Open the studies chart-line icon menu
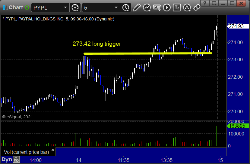Viewport: 250px width, 164px height. click(147, 8)
